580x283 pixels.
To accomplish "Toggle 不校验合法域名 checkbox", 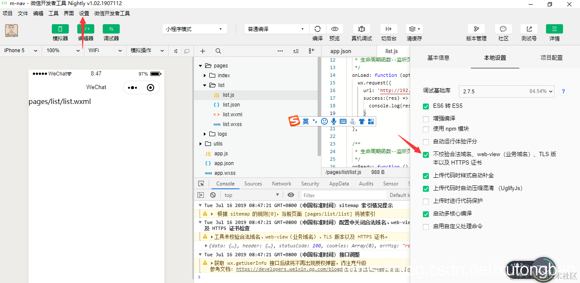I will click(x=426, y=154).
